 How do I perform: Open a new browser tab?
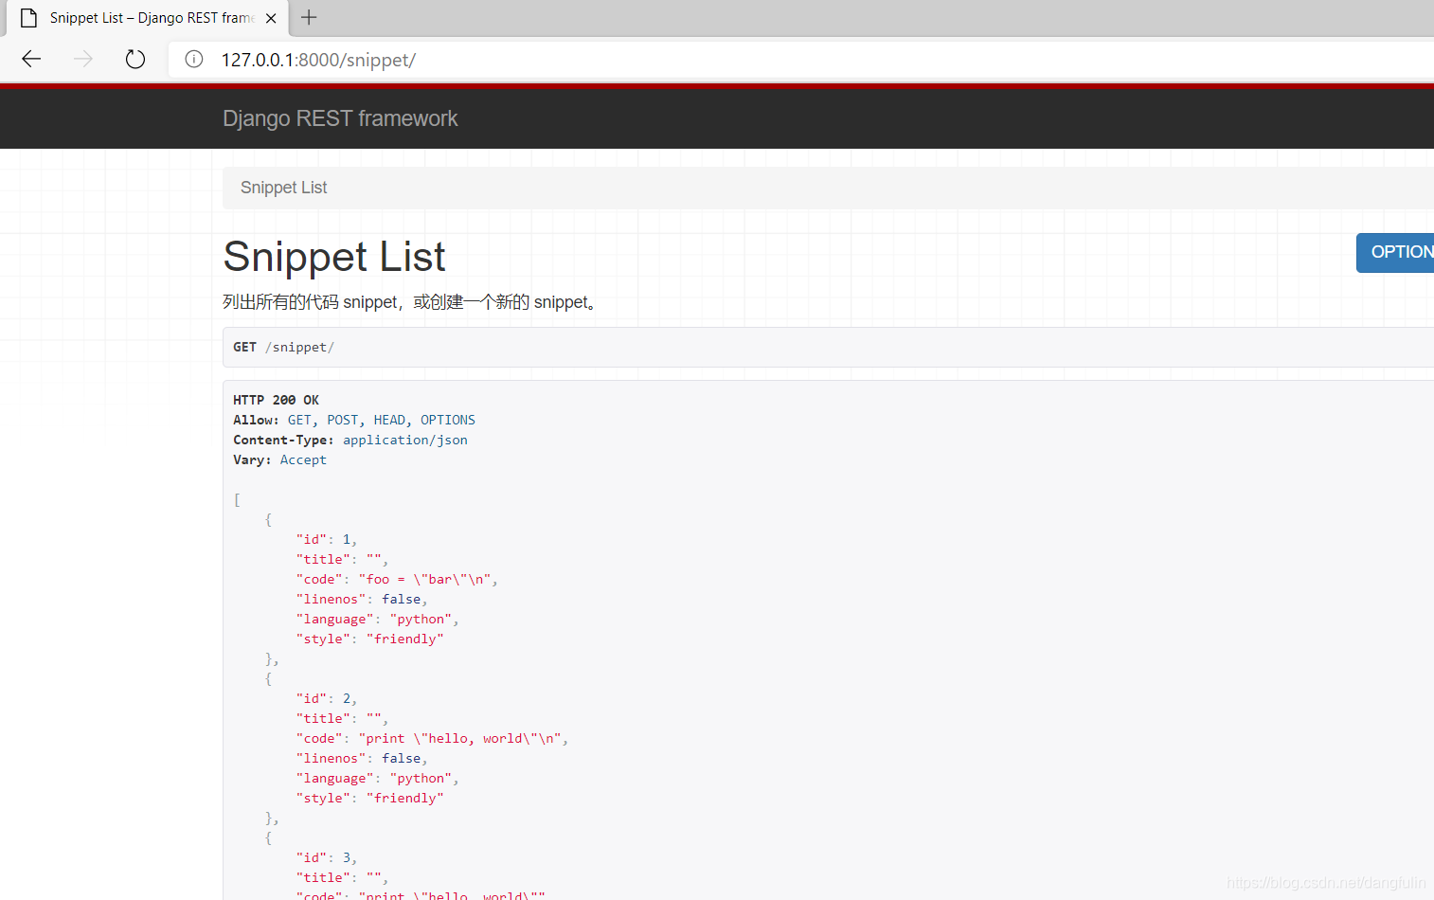[x=309, y=17]
